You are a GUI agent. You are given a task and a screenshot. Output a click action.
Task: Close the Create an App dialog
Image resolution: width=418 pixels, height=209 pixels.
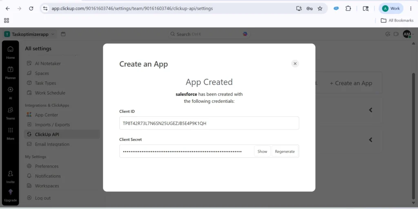[x=295, y=63]
